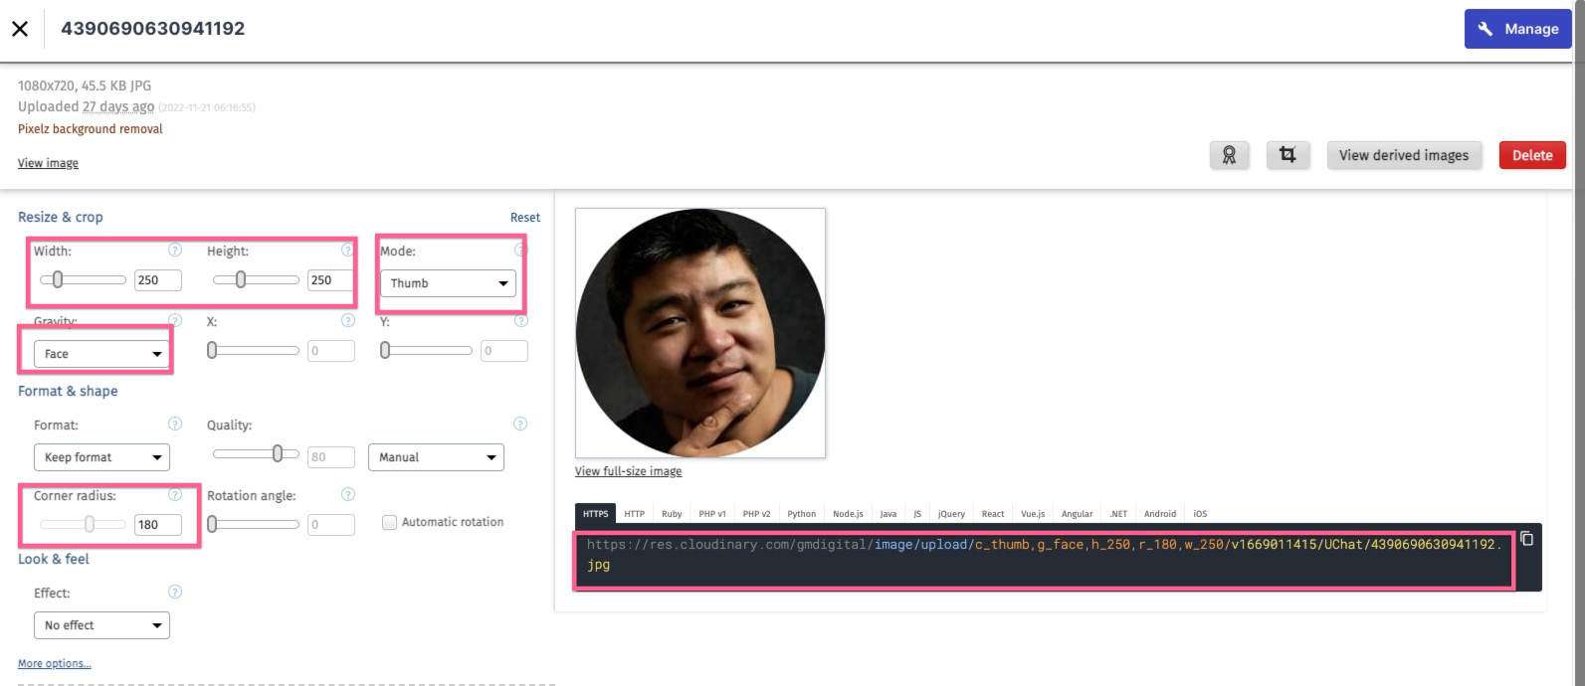1585x686 pixels.
Task: Click View derived images button
Action: (1404, 155)
